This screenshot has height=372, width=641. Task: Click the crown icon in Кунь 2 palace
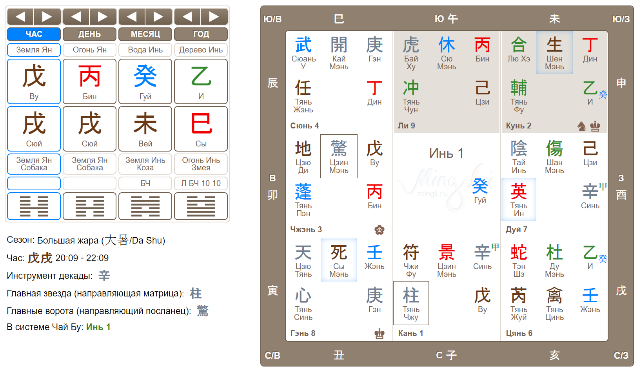[x=595, y=126]
